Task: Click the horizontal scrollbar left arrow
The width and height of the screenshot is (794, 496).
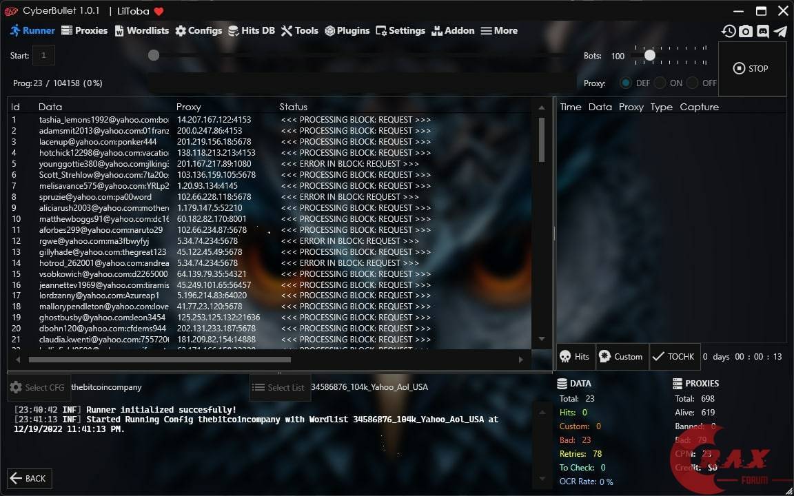Action: (18, 360)
